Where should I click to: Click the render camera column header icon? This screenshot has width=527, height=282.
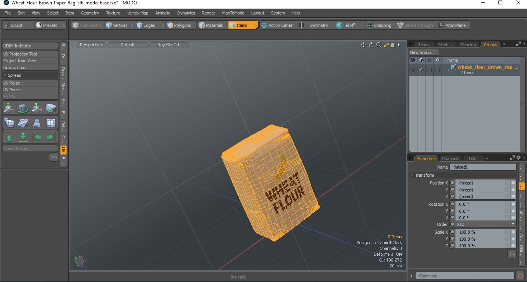(421, 60)
